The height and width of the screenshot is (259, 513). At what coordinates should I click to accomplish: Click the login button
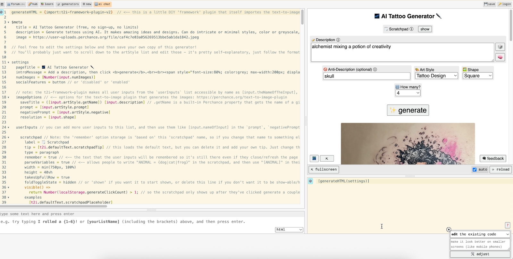point(505,4)
